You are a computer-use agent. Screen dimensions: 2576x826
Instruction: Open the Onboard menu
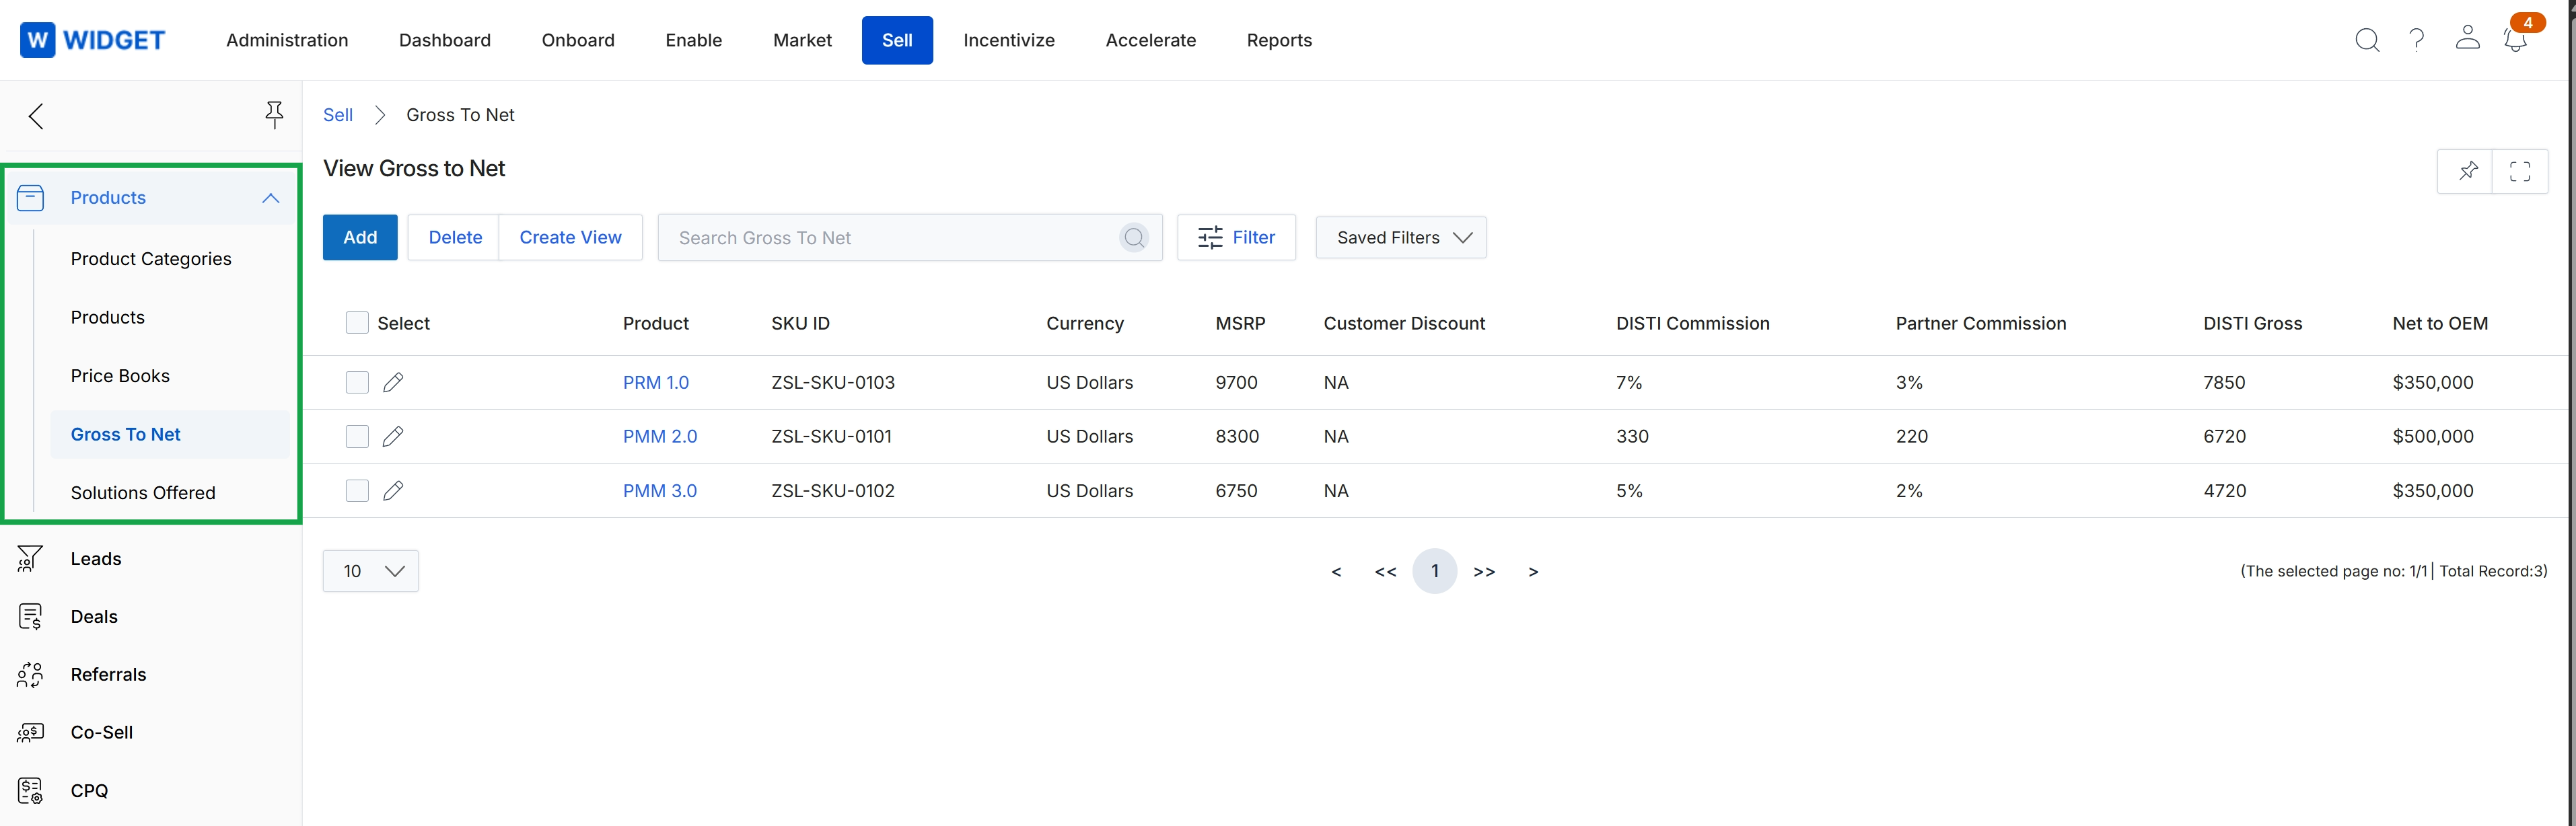pyautogui.click(x=578, y=40)
